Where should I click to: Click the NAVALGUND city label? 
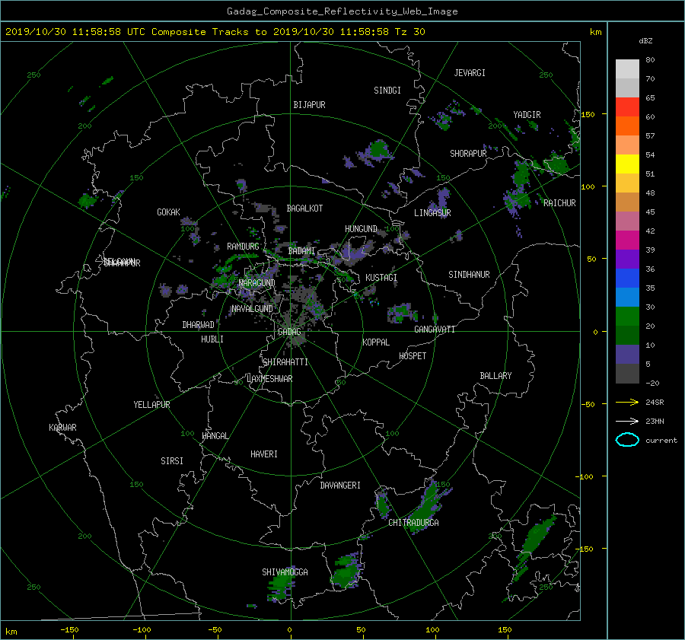(x=252, y=309)
